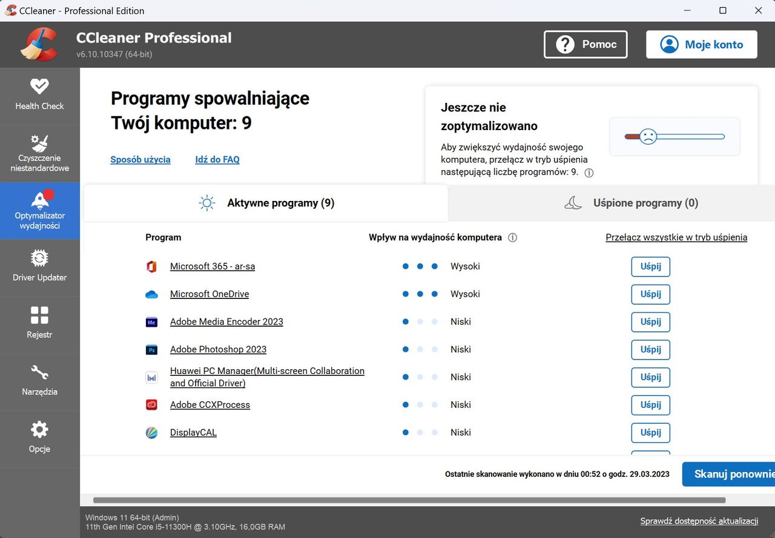
Task: Put Microsoft 365 to sleep with Uśpij
Action: (651, 266)
